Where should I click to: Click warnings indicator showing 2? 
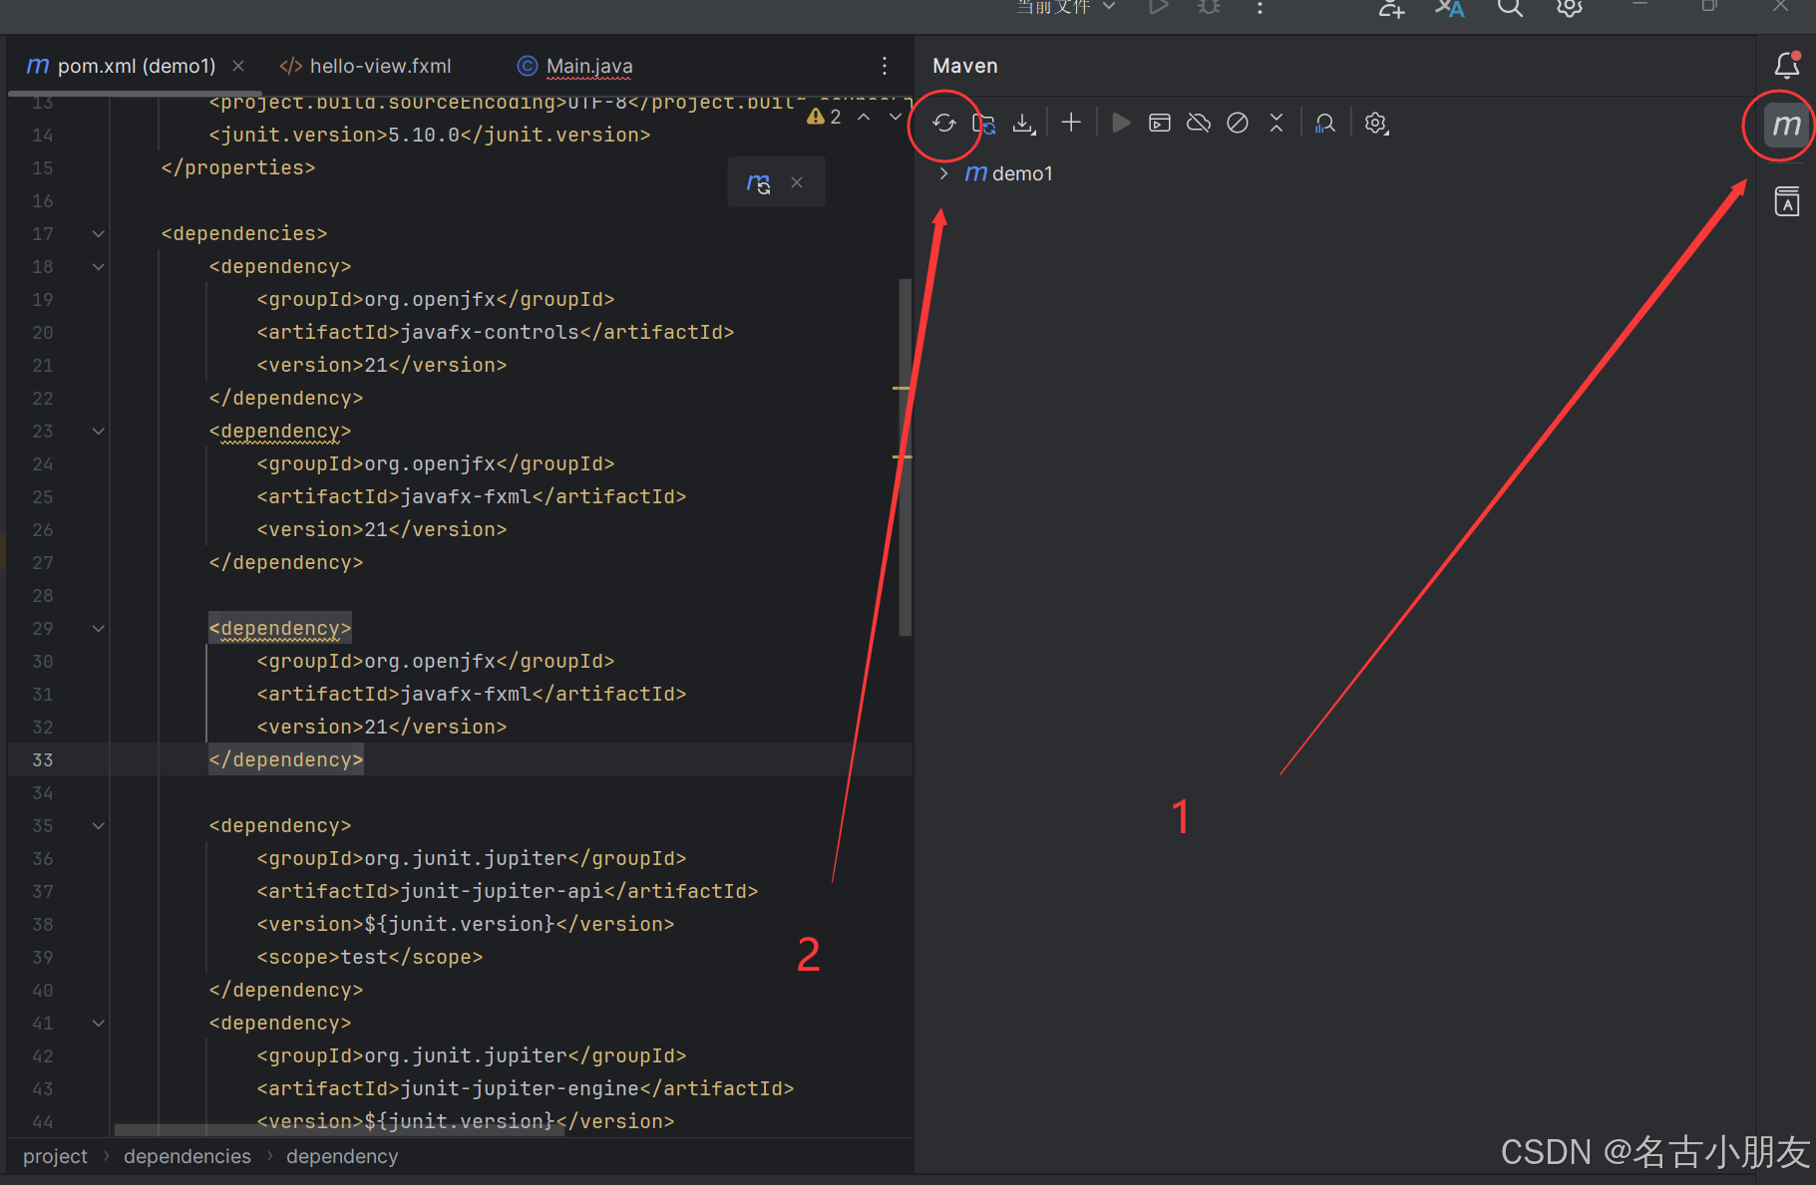coord(825,117)
